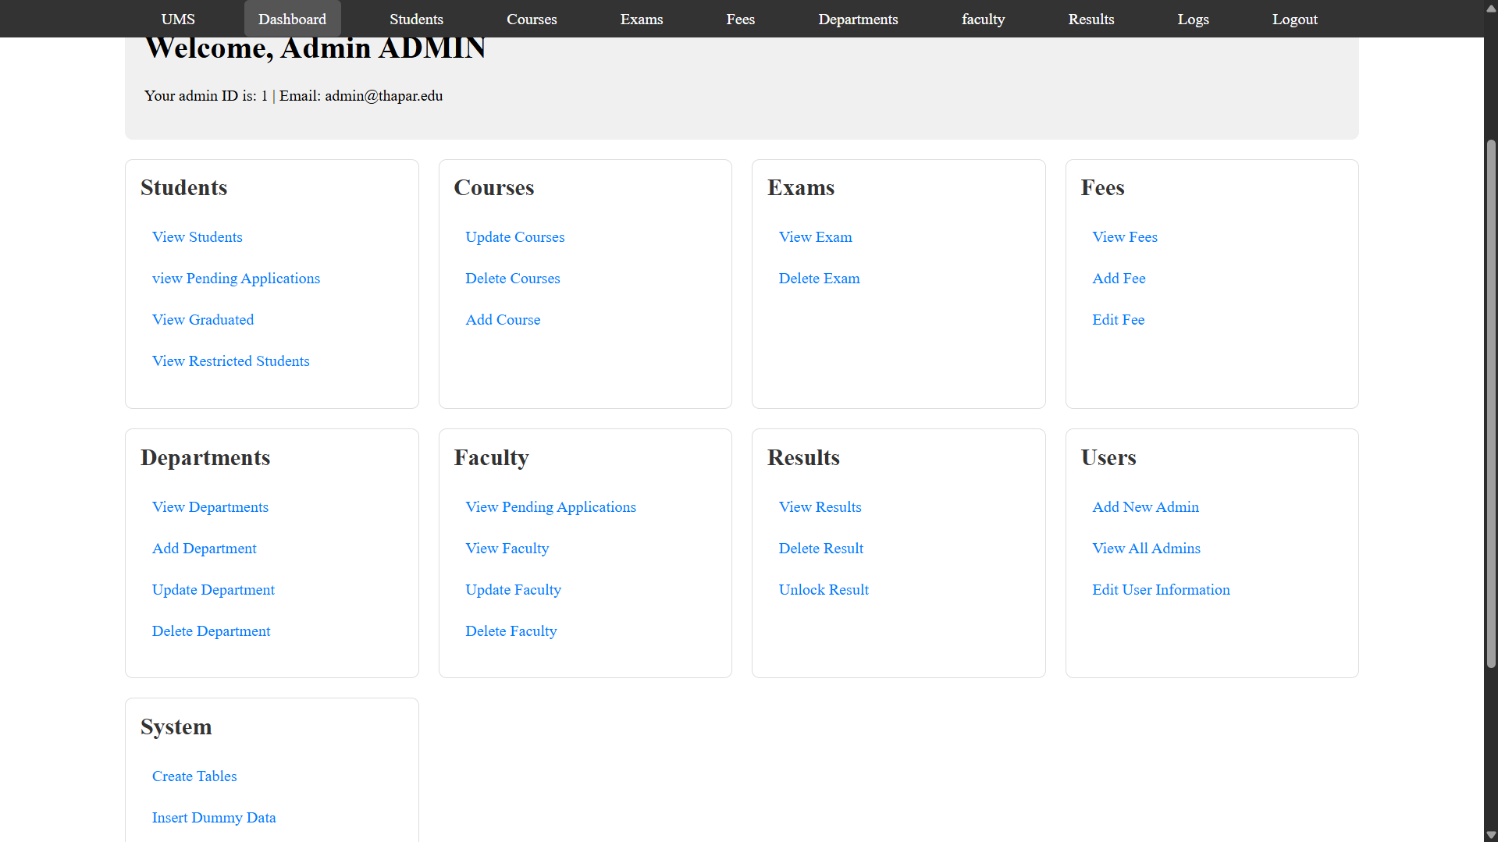Click the Delete Result link
Screen dimensions: 1498x842
pos(820,548)
